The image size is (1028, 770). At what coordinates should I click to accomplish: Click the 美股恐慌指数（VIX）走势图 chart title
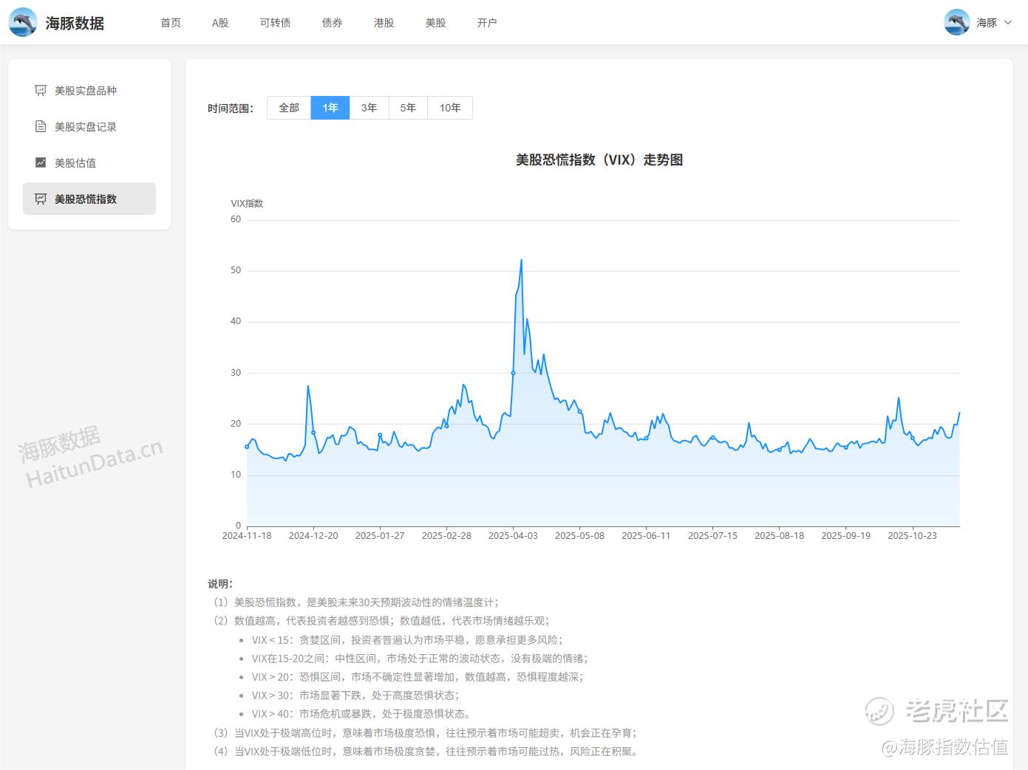(599, 160)
